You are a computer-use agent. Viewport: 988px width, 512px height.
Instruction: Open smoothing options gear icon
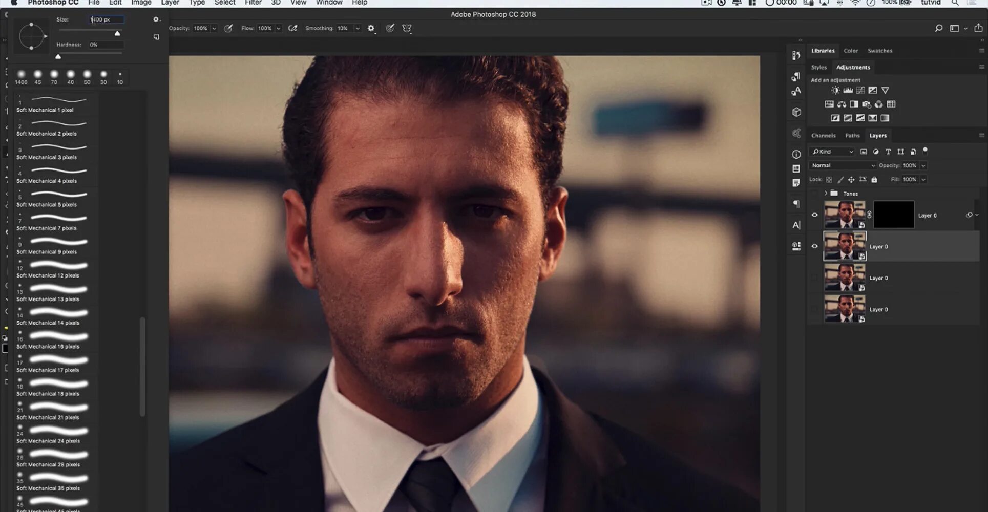371,29
